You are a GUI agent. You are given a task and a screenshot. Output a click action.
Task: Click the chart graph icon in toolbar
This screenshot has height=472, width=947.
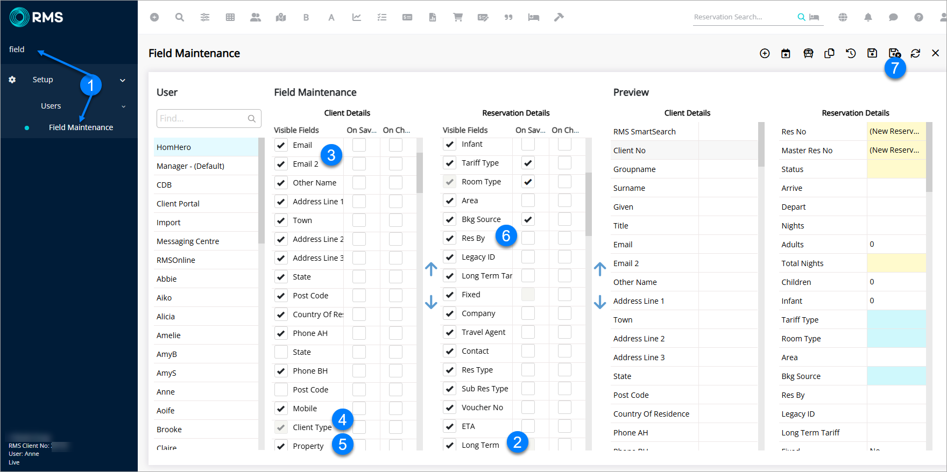tap(357, 17)
